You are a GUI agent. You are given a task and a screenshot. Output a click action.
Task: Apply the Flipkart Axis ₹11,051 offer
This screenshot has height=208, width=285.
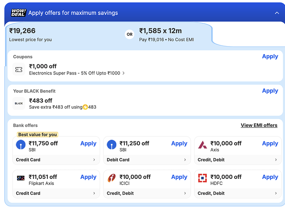pos(88,177)
